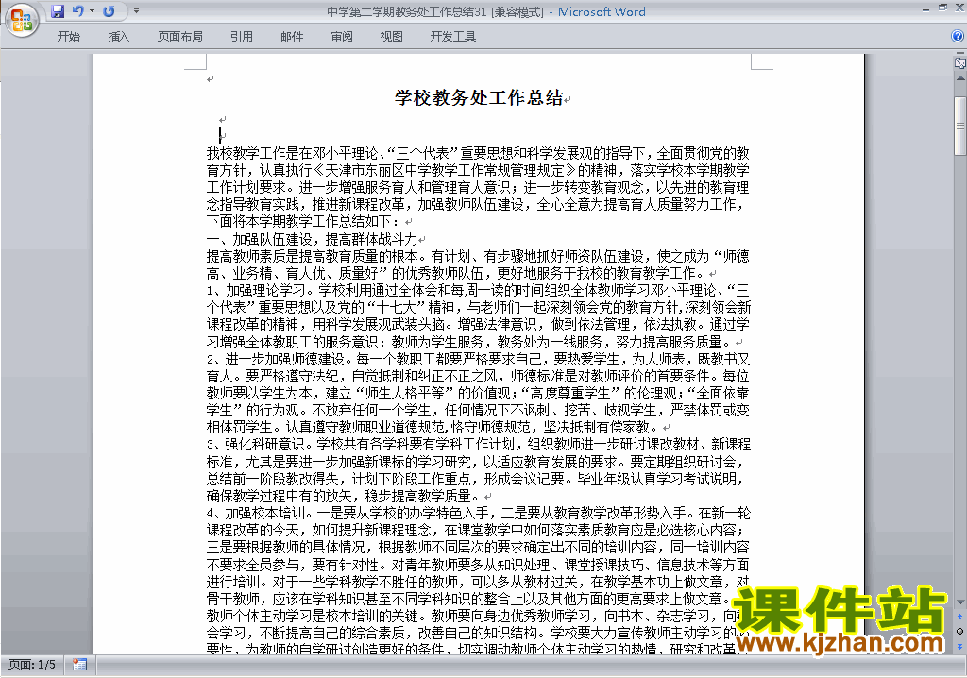Click the line 下面将本学期教学工作总结如下：
This screenshot has height=678, width=967.
(x=303, y=221)
